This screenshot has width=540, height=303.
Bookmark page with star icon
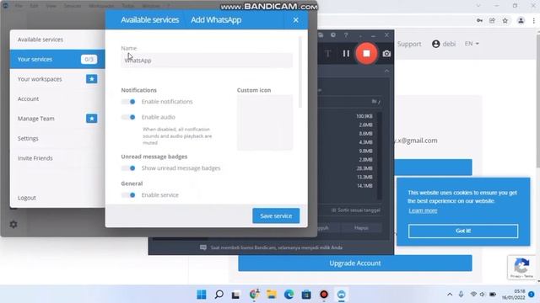click(505, 20)
